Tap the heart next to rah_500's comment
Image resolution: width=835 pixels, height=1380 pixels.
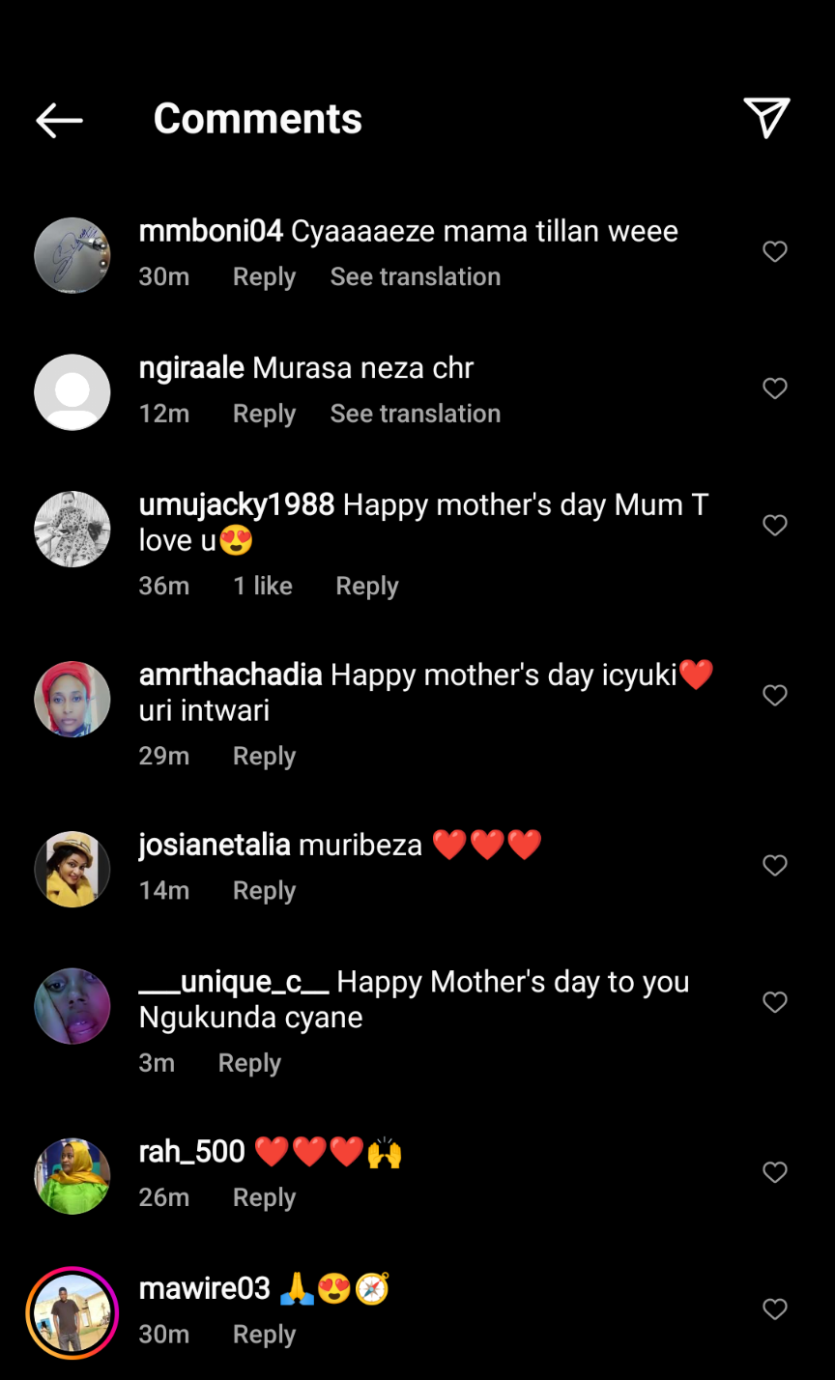[775, 1172]
